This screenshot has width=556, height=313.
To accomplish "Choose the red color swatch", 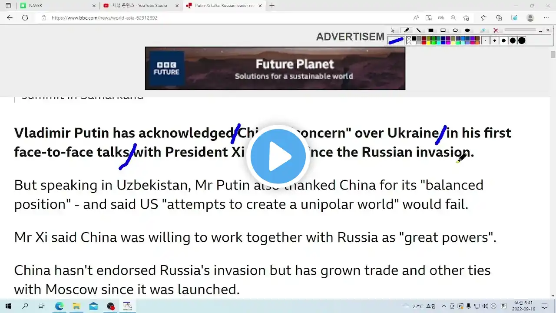I will 424,43.
